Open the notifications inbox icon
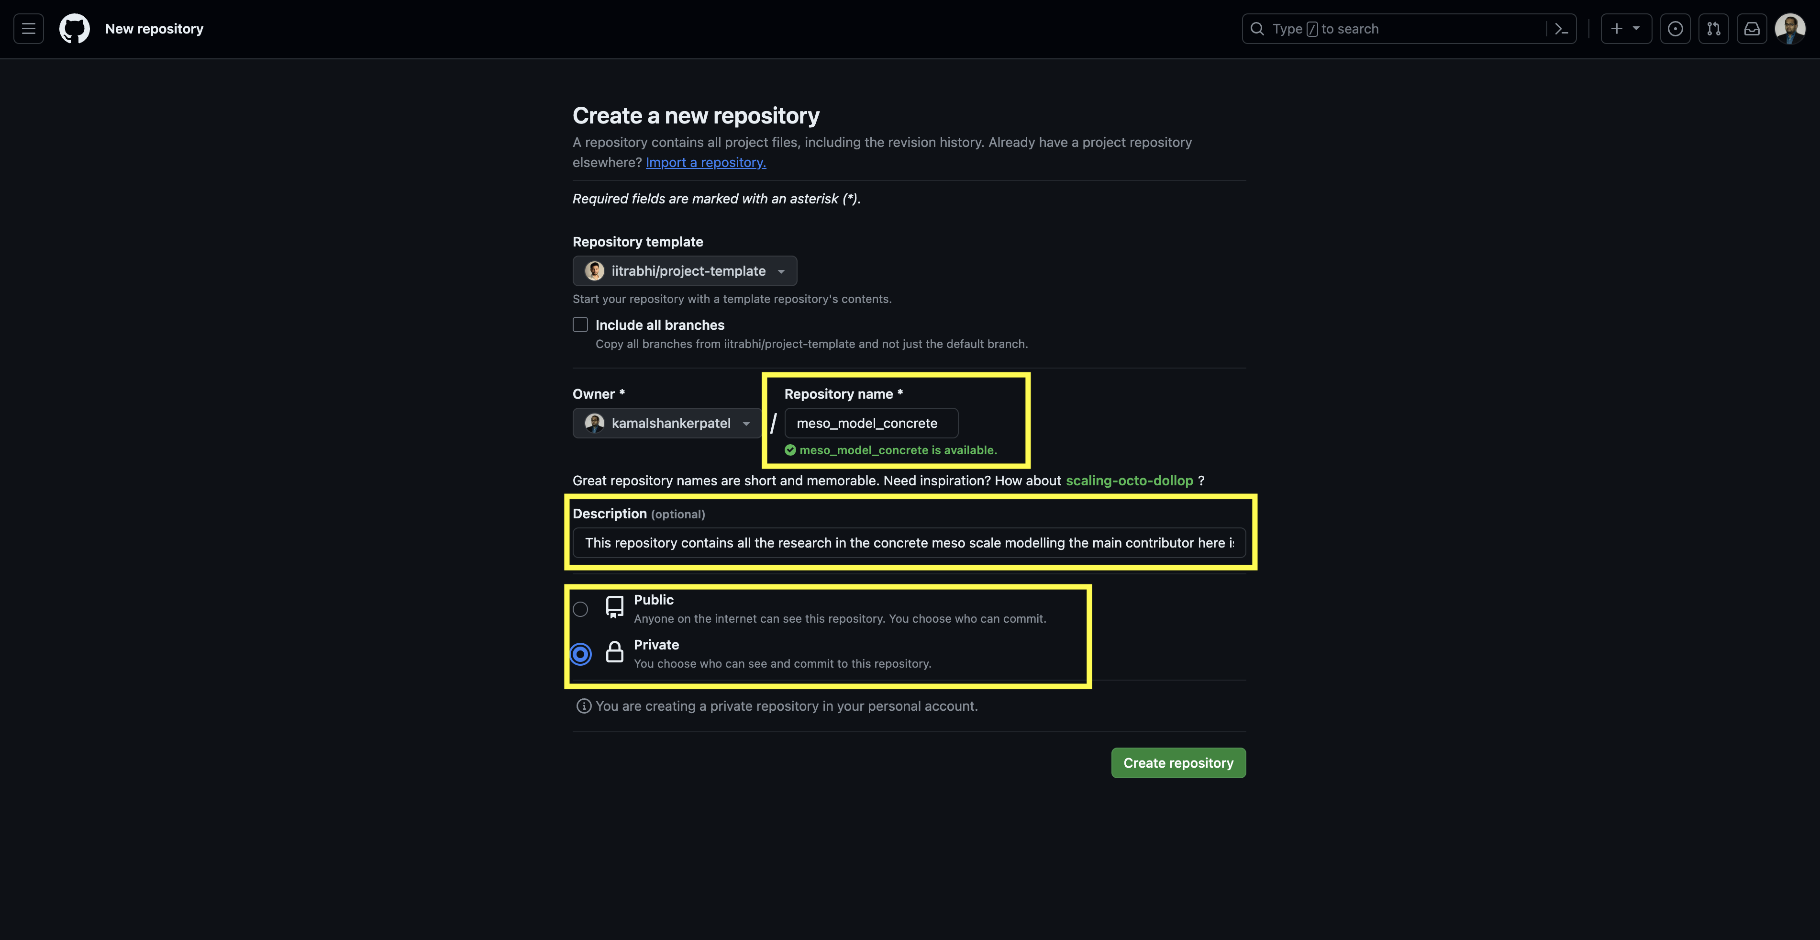This screenshot has width=1820, height=940. coord(1752,29)
